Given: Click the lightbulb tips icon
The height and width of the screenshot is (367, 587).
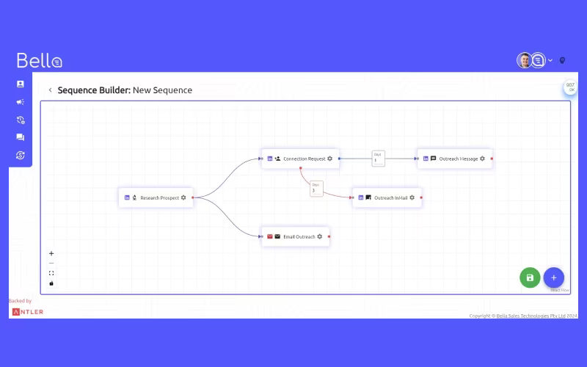Looking at the screenshot, I should pyautogui.click(x=562, y=60).
